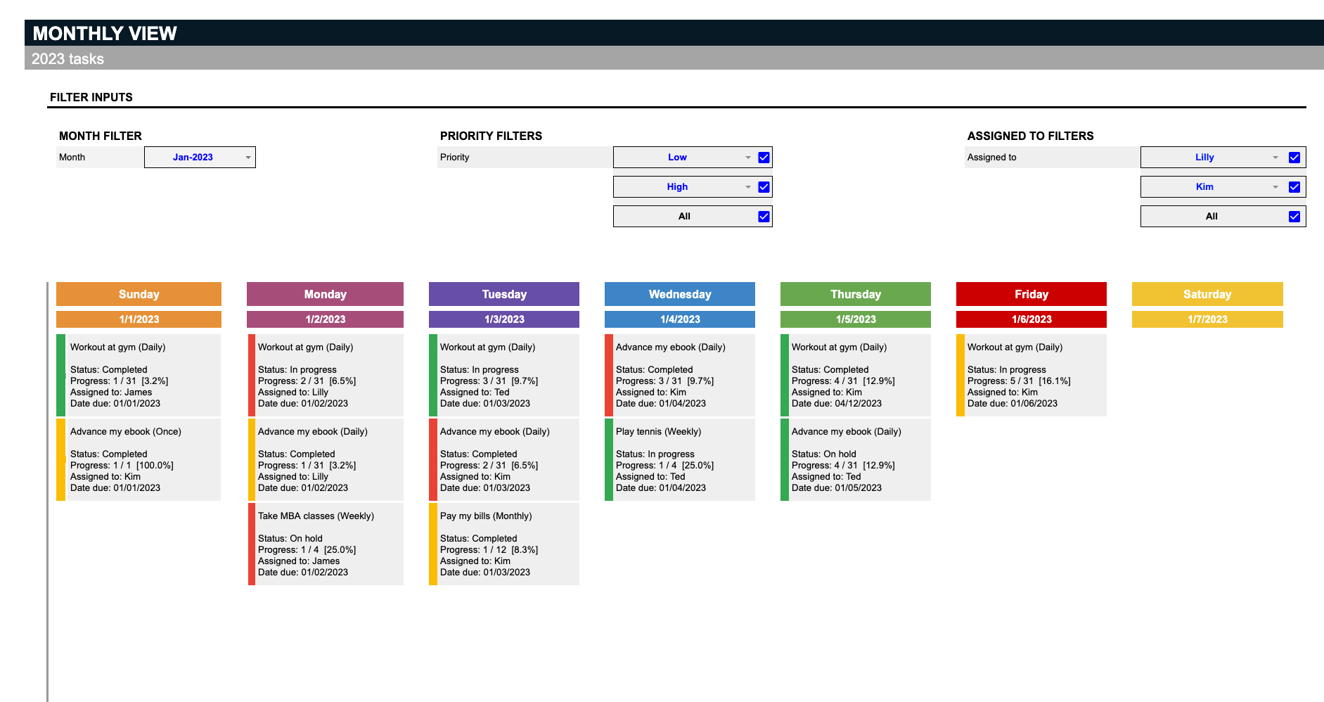Toggle the Lilly assigned-to checkbox
This screenshot has width=1324, height=702.
click(1294, 158)
